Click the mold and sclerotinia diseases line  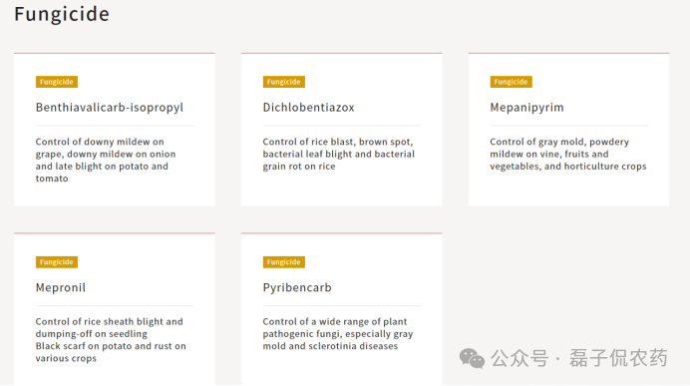point(330,346)
